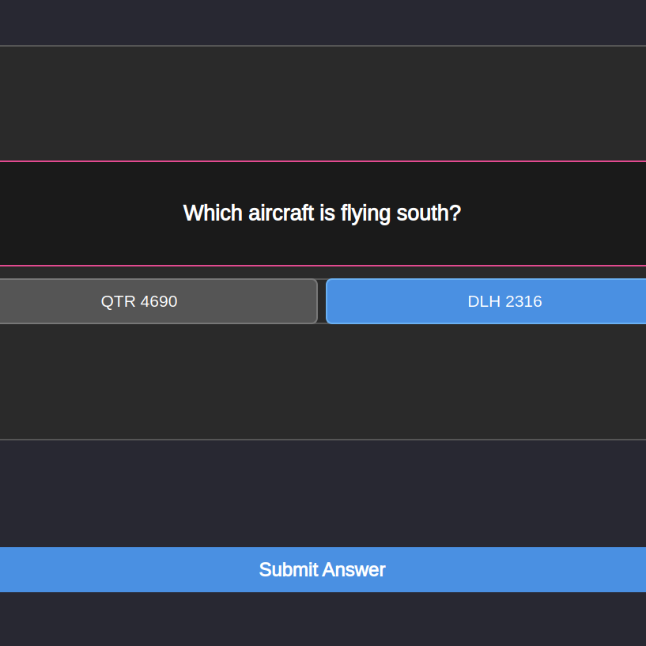Mark DLH 2316 as flying south
646x646 pixels.
click(504, 301)
